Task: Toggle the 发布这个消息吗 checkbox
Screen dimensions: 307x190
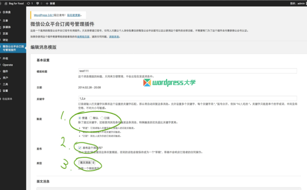Action: 80,148
